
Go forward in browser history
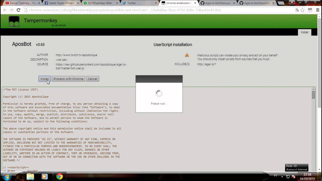coord(11,10)
